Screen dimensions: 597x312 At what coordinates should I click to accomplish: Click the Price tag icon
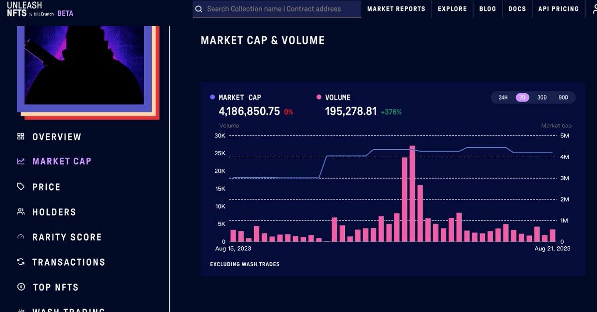tap(20, 187)
